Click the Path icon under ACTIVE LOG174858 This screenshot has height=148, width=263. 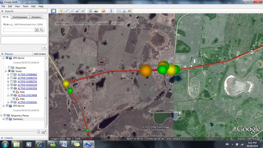click(x=17, y=99)
